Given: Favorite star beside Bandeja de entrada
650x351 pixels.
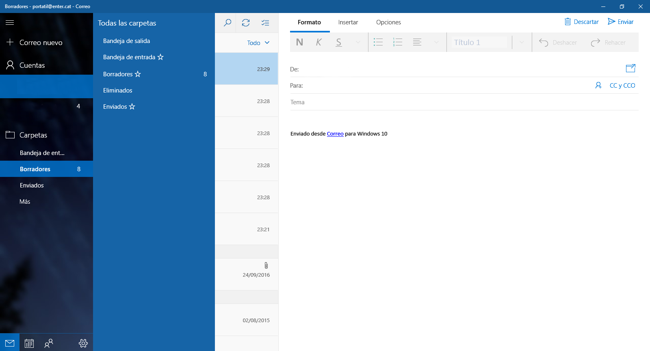Looking at the screenshot, I should tap(160, 57).
